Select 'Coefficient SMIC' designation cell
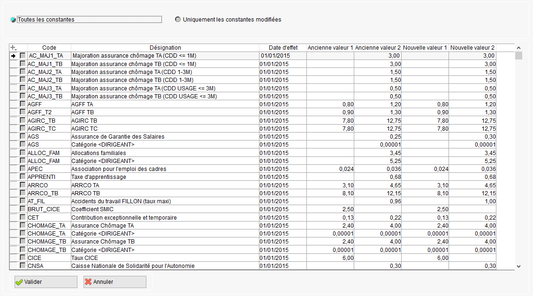This screenshot has height=296, width=533. (x=165, y=209)
